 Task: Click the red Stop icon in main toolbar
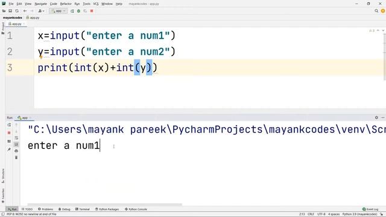[x=92, y=11]
